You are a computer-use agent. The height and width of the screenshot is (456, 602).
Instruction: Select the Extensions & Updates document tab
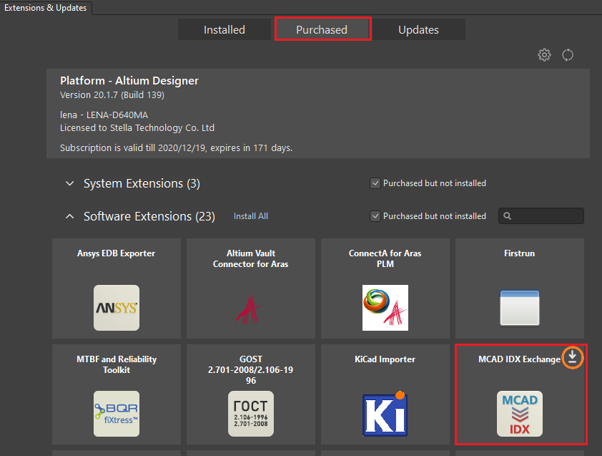coord(45,8)
